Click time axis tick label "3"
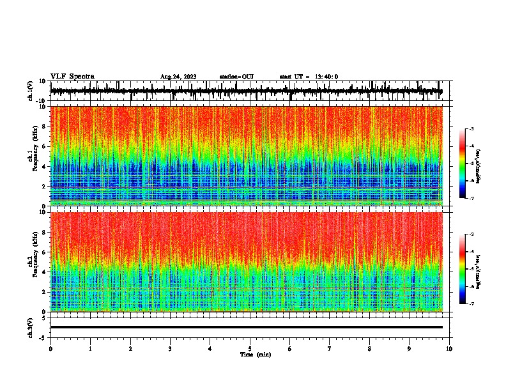 170,349
